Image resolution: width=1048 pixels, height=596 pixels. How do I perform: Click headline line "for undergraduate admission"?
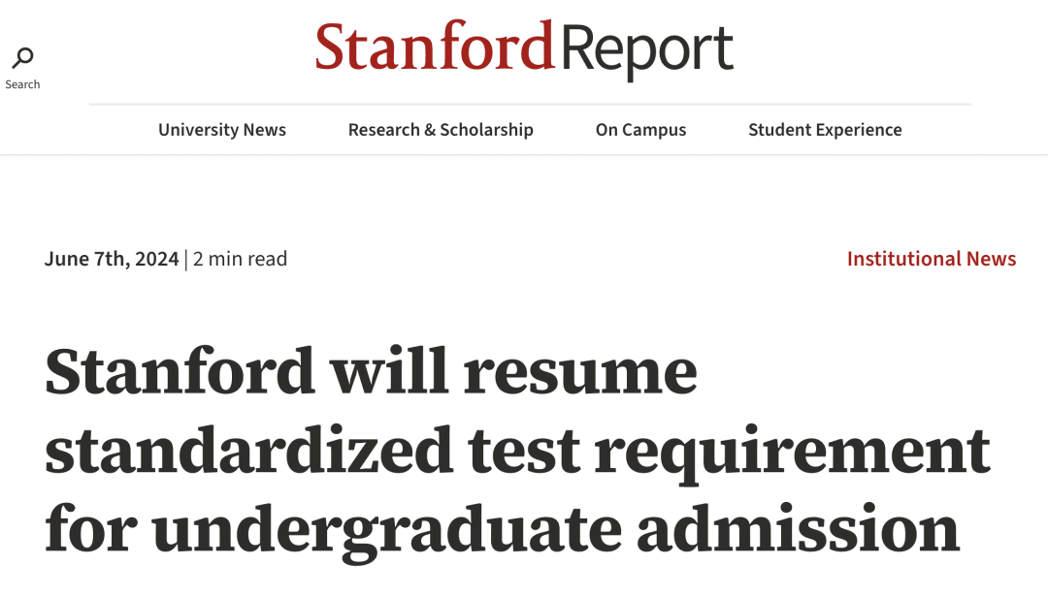[x=502, y=530]
